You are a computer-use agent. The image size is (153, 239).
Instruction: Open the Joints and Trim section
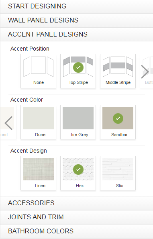pos(77,217)
